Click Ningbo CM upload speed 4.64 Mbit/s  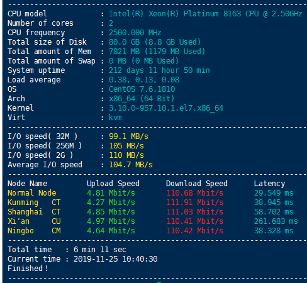(111, 231)
